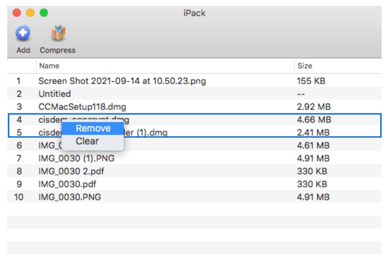Click the Compress label in toolbar
Screen dimensions: 392x254
click(58, 50)
